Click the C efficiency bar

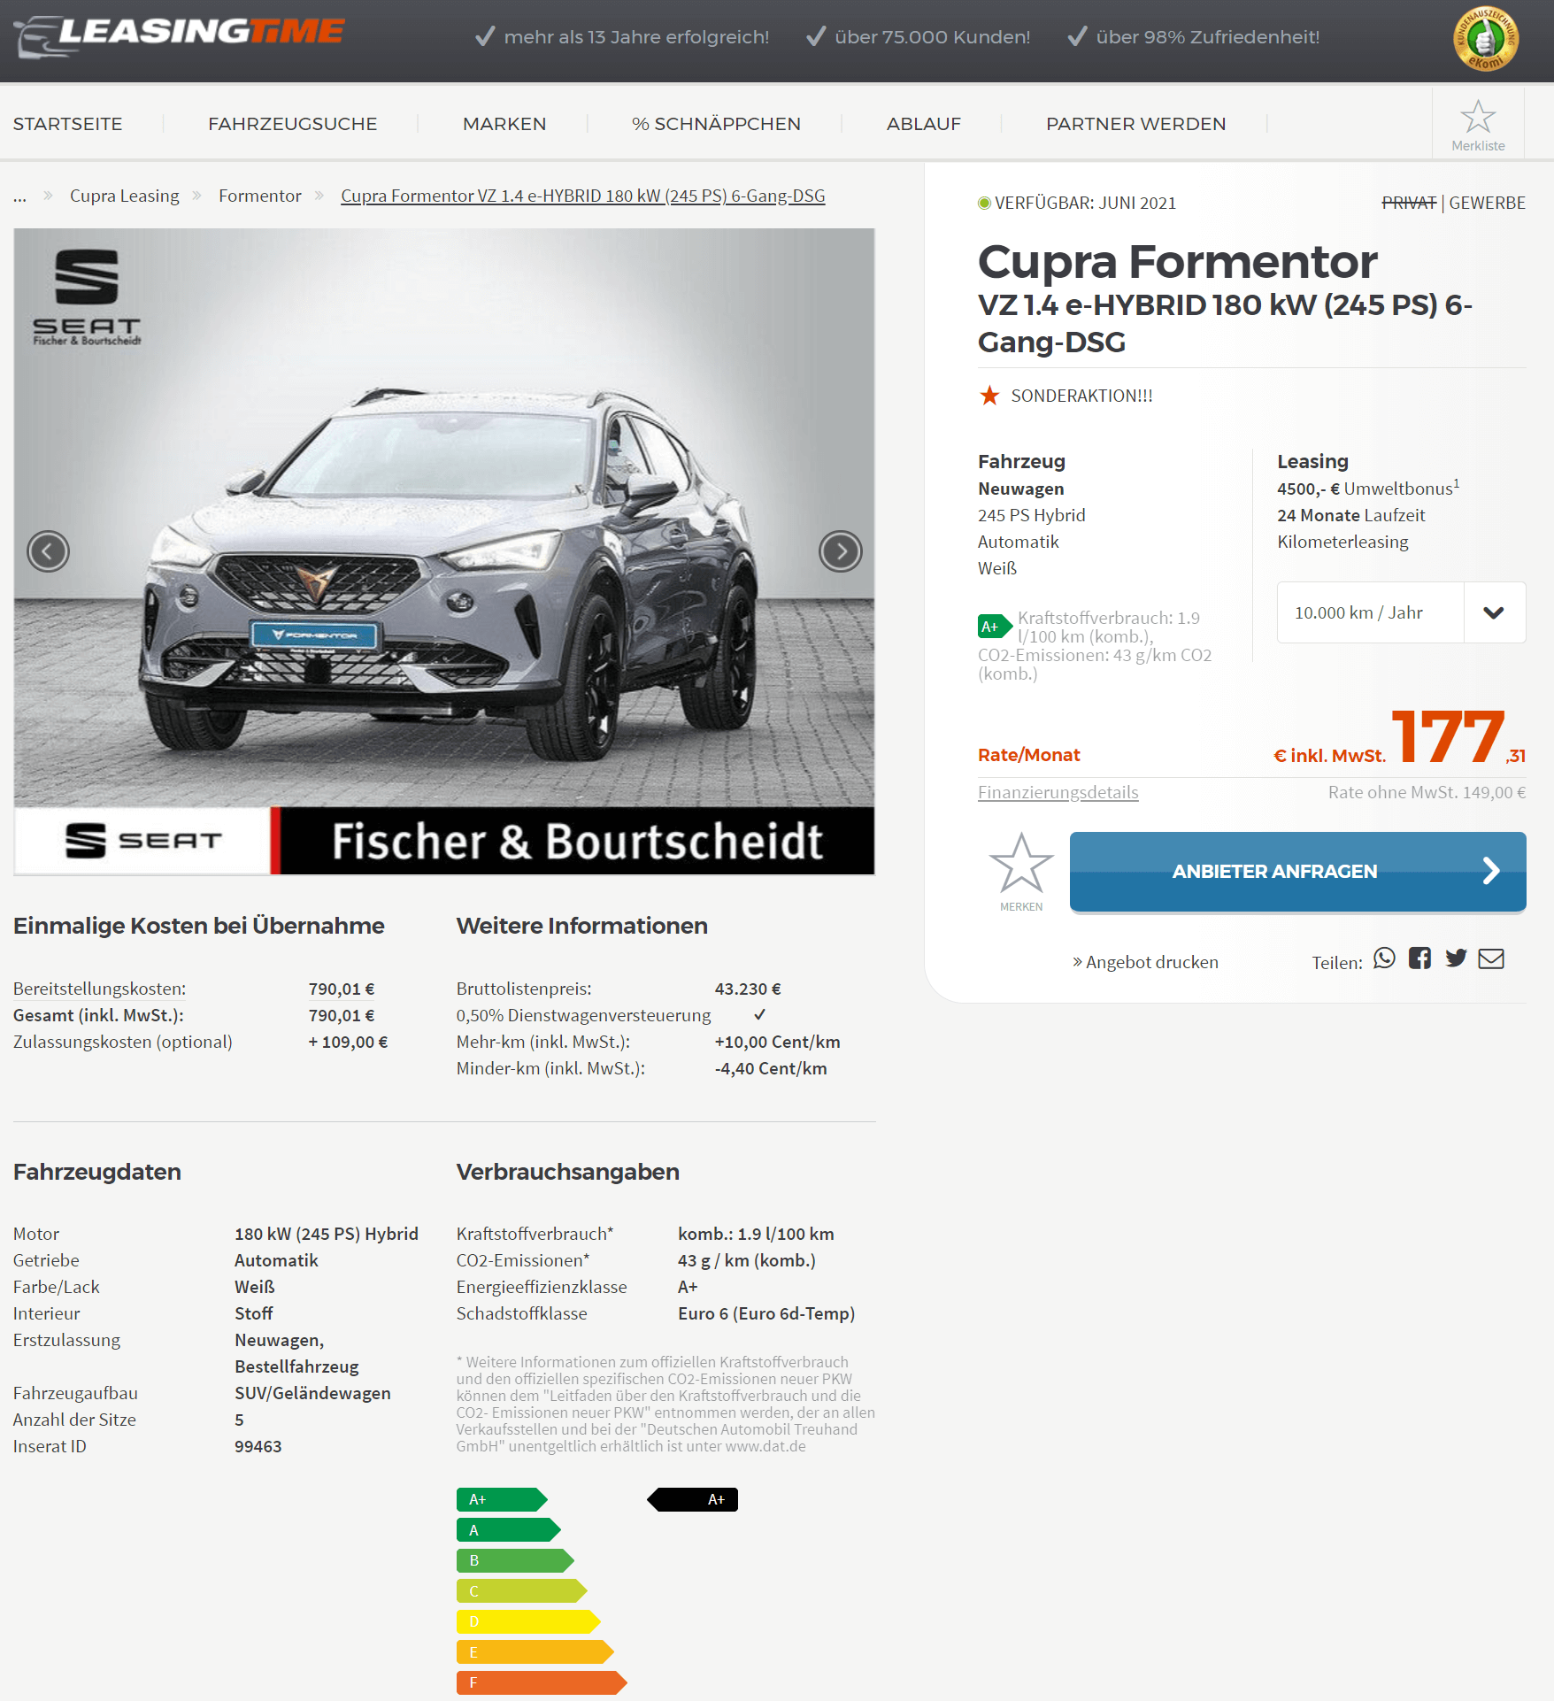(522, 1591)
